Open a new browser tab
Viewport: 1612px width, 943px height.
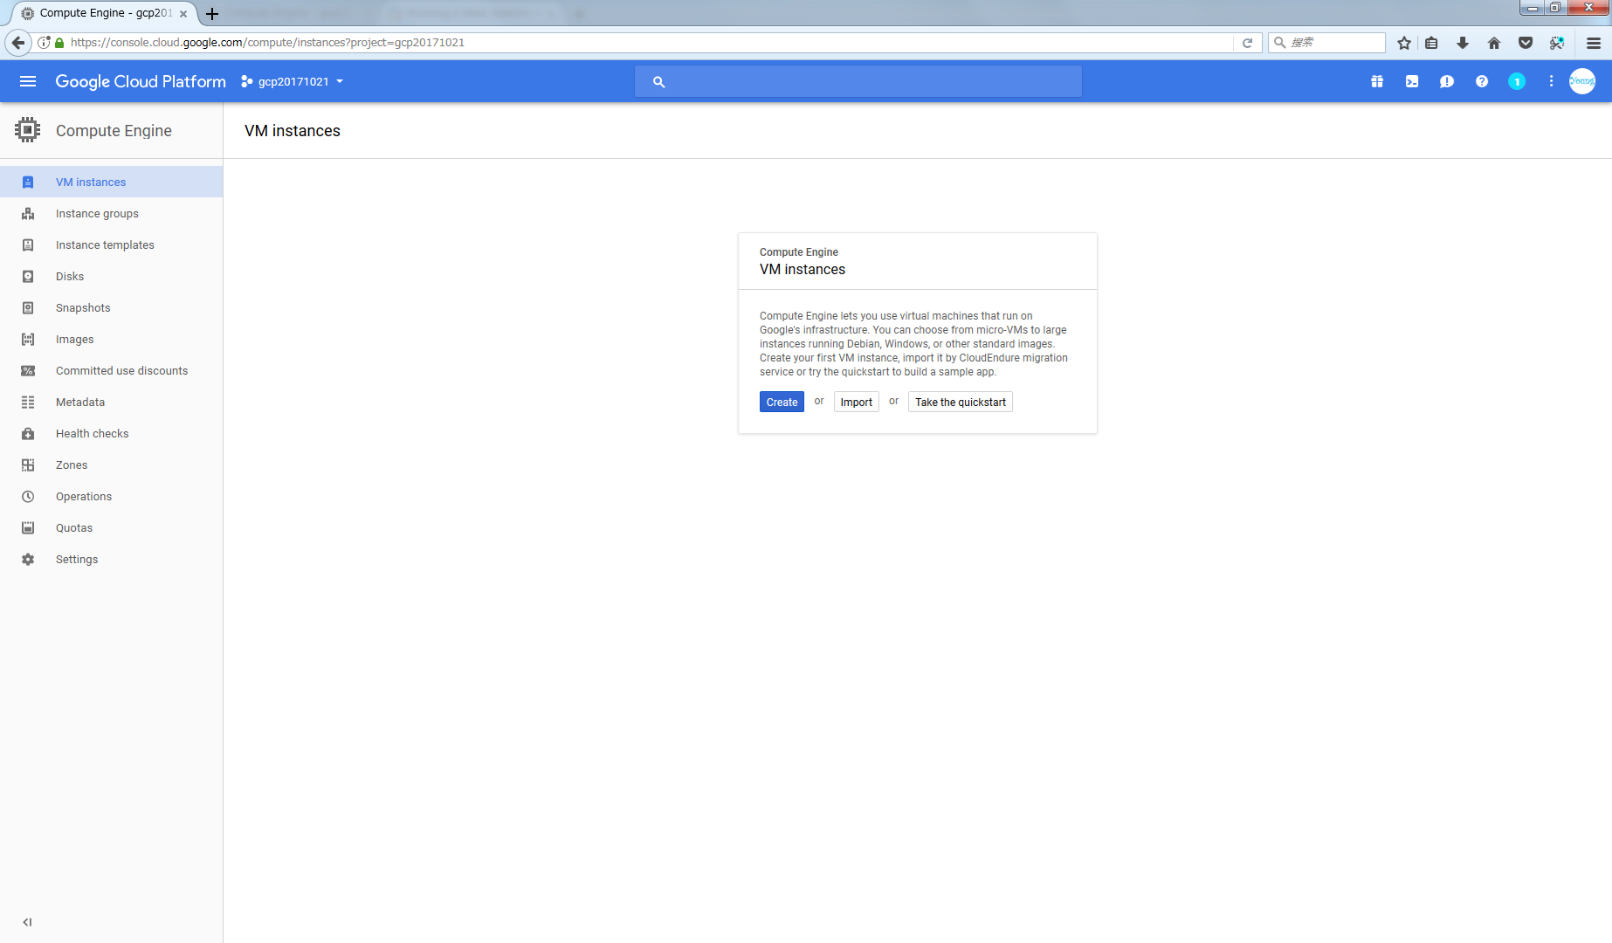tap(211, 13)
